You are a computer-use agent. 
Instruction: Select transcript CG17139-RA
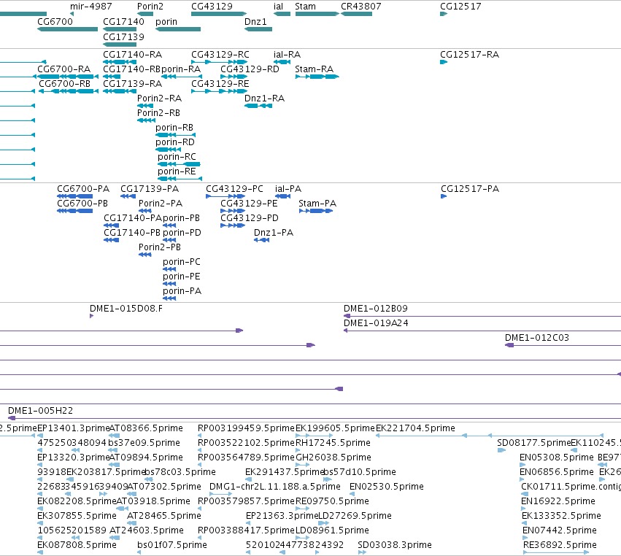pos(120,91)
